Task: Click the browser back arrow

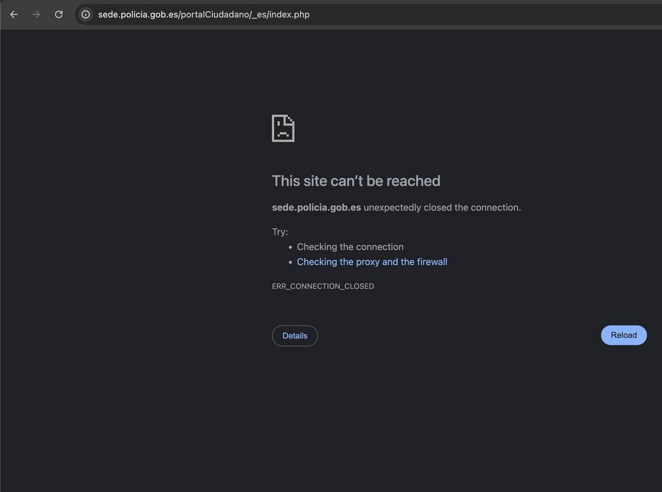Action: click(x=14, y=15)
